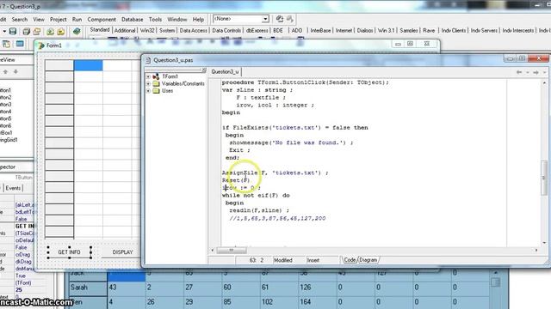Open the Database menu
This screenshot has height=309, width=551.
(x=132, y=19)
